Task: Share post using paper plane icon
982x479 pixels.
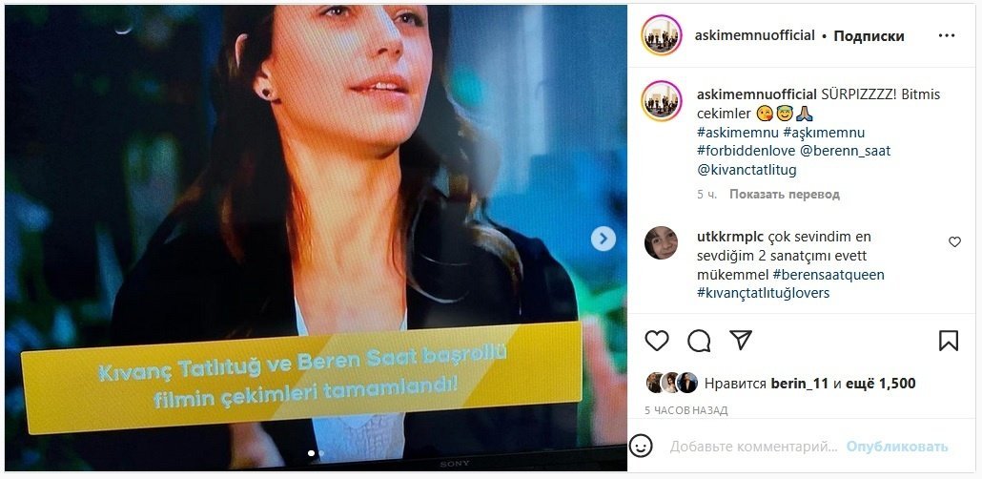Action: 741,340
